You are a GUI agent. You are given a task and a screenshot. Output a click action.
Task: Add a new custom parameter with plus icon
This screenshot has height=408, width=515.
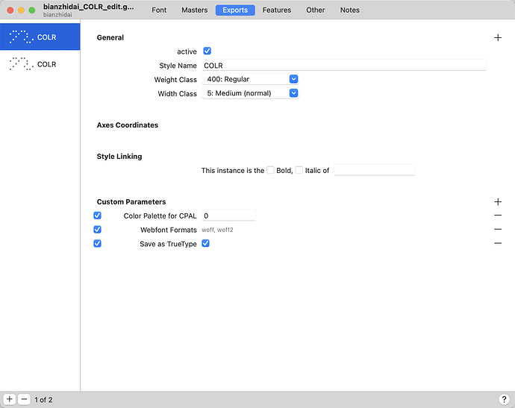click(498, 201)
